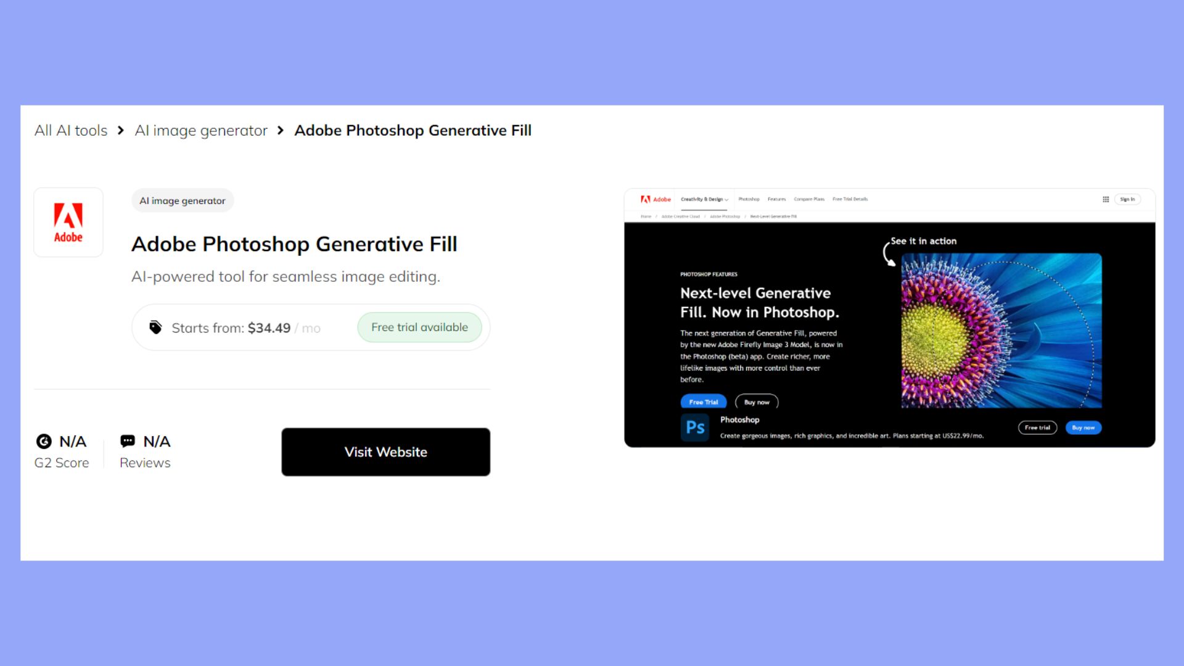This screenshot has height=666, width=1184.
Task: Expand All AI tools breadcrumb menu
Action: 71,130
